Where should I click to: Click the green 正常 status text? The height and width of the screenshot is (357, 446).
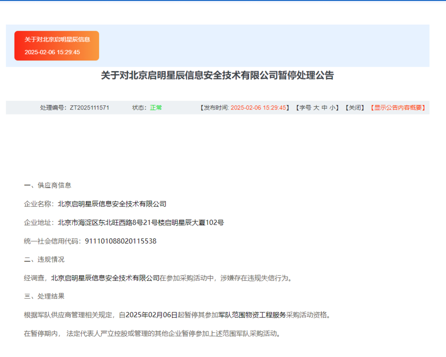tap(156, 108)
